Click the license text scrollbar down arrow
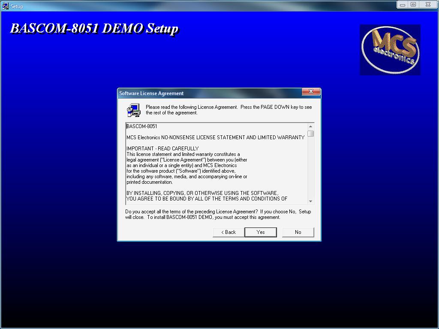 [310, 201]
